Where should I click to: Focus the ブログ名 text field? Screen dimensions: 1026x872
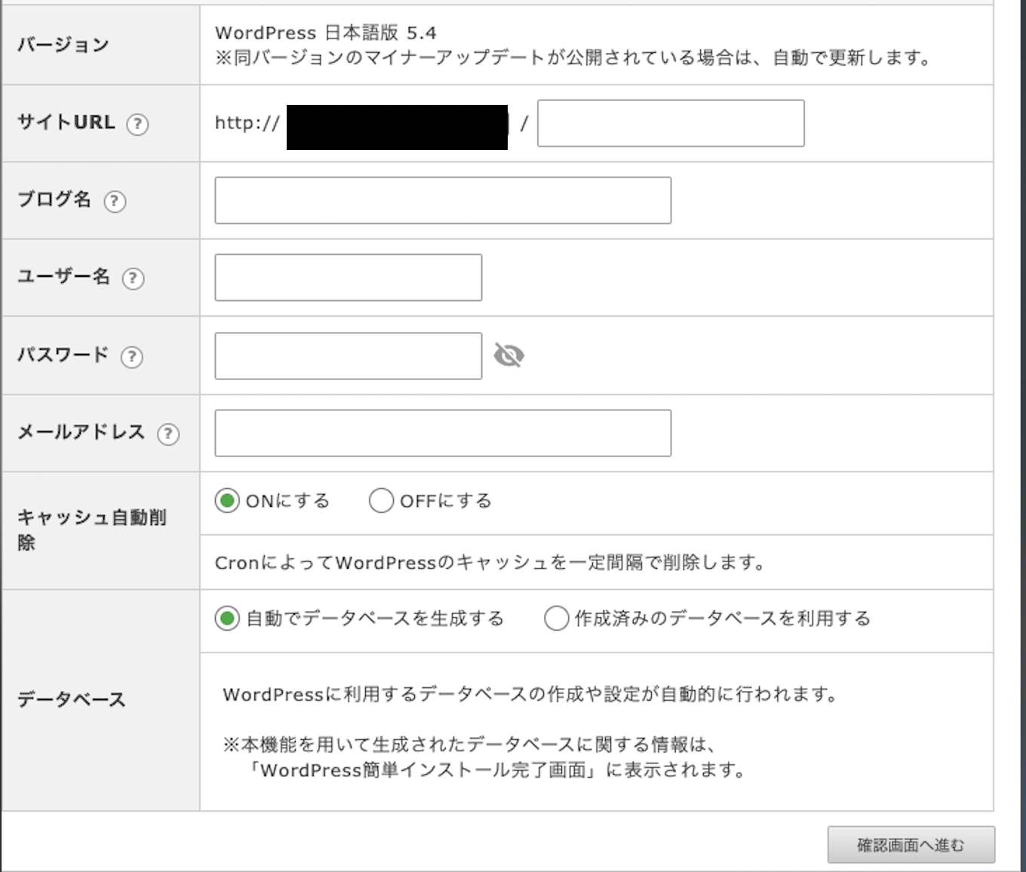pyautogui.click(x=443, y=201)
